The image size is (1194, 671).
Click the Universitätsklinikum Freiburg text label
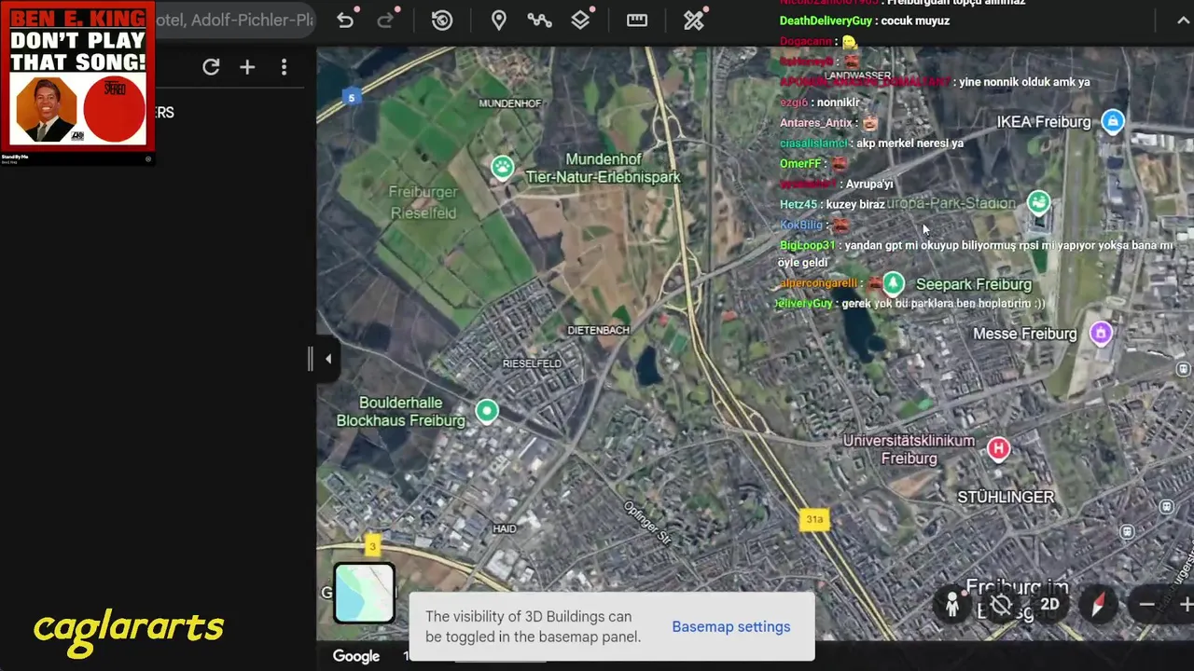(x=909, y=449)
